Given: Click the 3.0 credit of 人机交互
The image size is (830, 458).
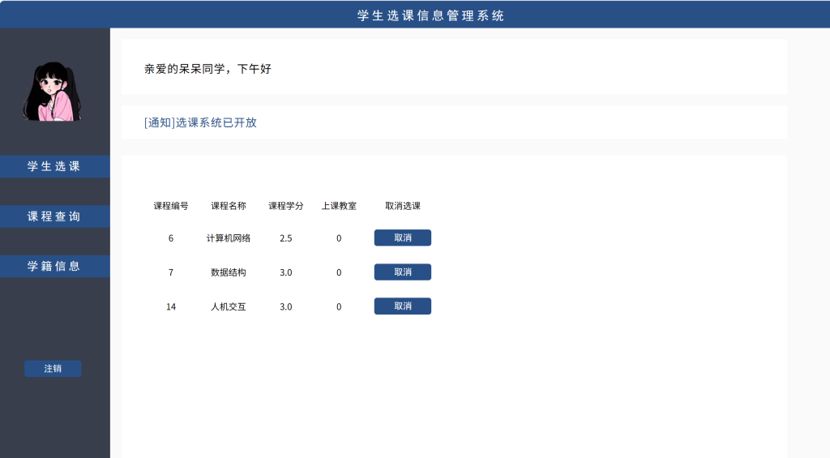Looking at the screenshot, I should [x=286, y=306].
